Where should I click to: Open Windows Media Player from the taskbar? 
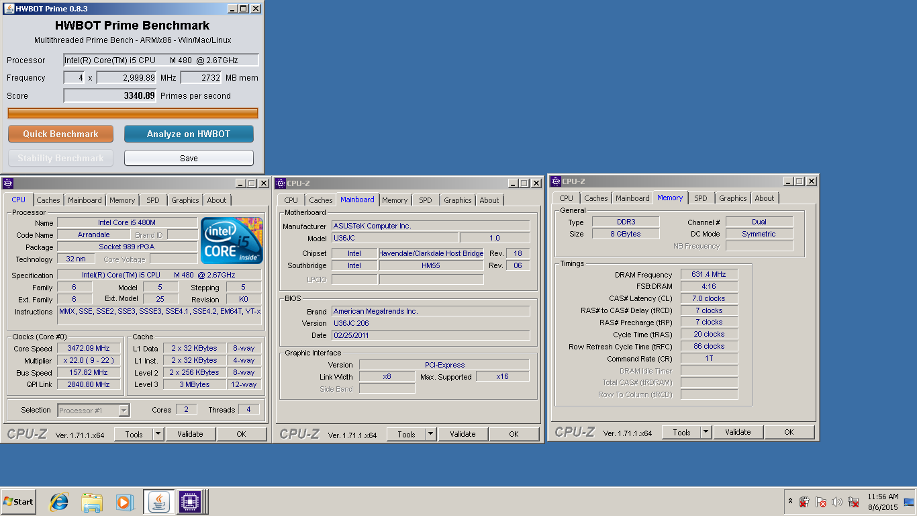tap(124, 502)
